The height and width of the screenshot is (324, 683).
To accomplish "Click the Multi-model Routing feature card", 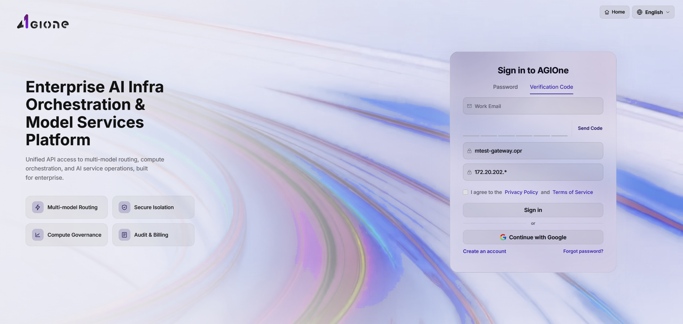I will (67, 207).
